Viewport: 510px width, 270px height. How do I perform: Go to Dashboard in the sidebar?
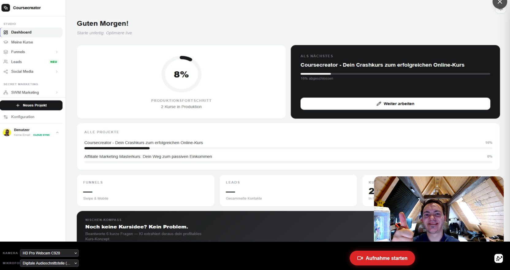[31, 32]
